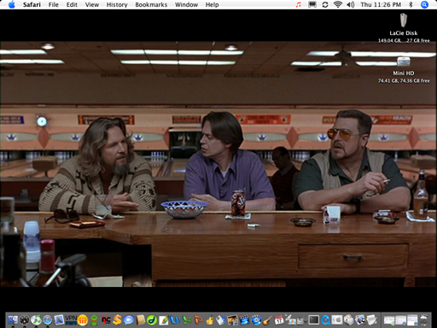
Task: Open the History menu
Action: tap(117, 4)
